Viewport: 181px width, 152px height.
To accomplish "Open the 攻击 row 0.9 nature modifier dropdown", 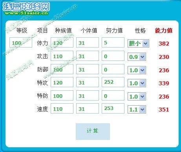I will coord(137,57).
